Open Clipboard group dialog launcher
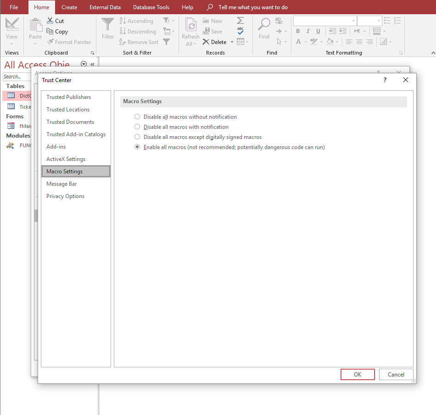 [x=92, y=53]
